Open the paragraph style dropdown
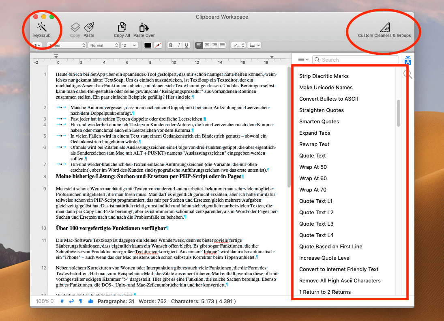The width and height of the screenshot is (444, 321). 37,45
